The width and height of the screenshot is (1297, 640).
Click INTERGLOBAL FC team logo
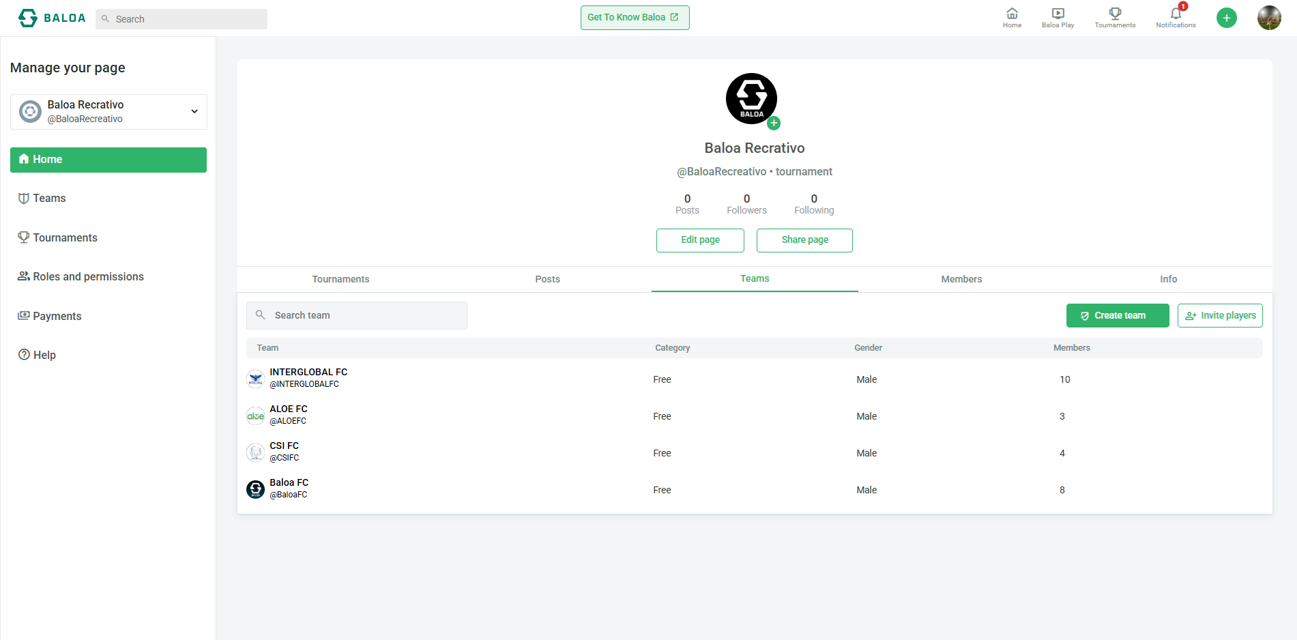(255, 379)
